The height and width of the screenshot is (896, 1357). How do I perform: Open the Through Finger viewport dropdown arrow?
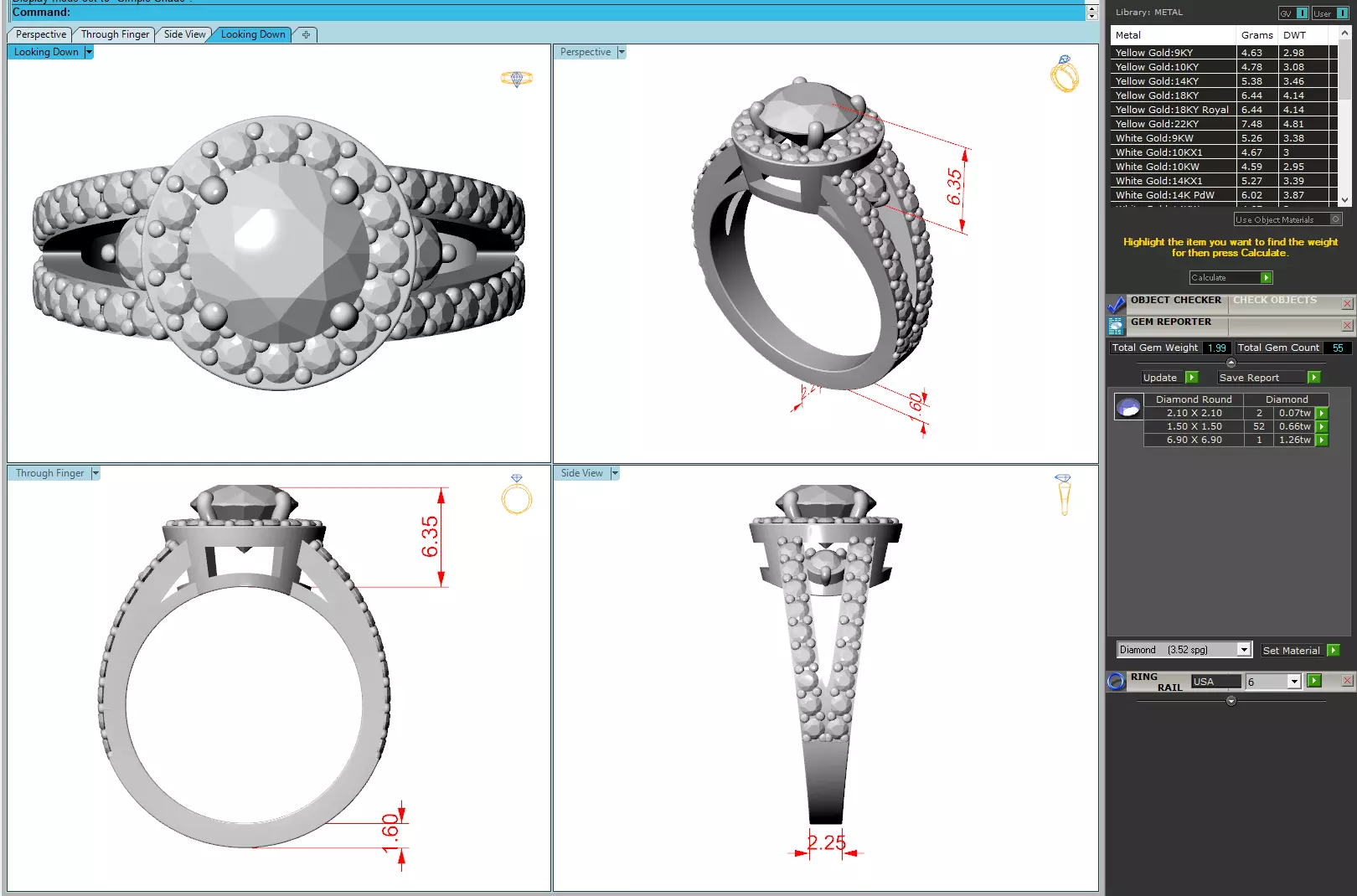pos(95,473)
